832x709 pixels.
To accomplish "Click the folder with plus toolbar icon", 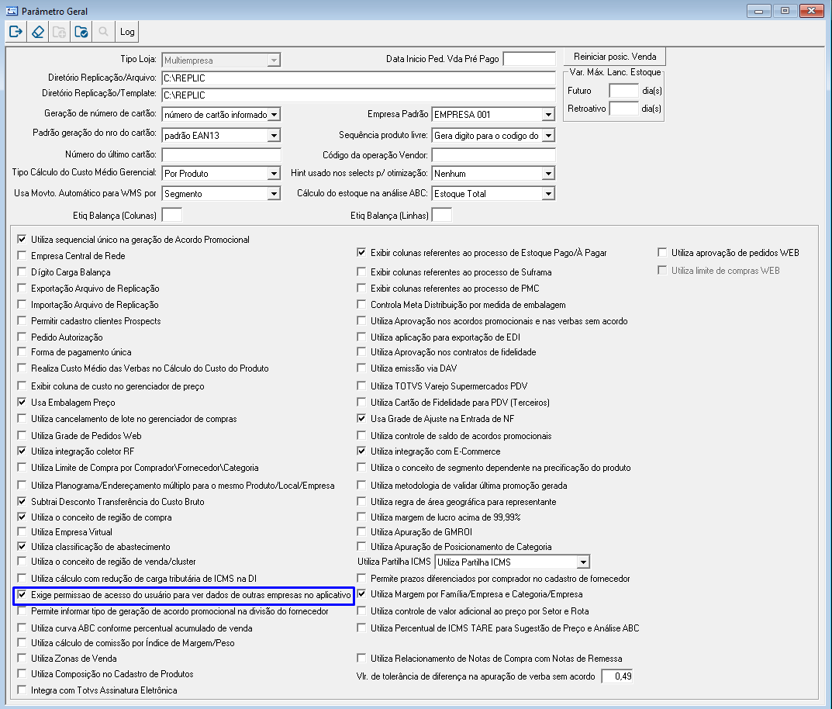I will coord(60,32).
